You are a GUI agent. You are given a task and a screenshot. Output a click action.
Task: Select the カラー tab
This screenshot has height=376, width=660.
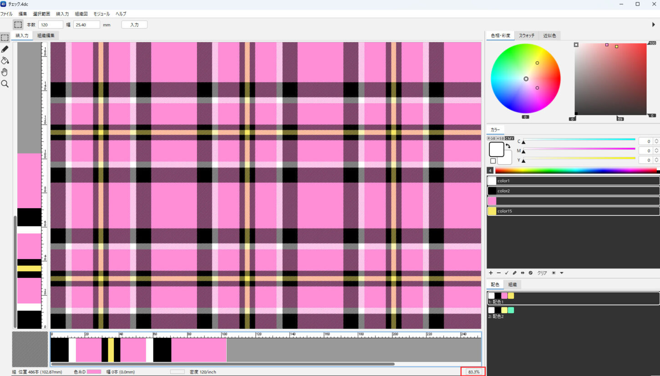pos(495,130)
